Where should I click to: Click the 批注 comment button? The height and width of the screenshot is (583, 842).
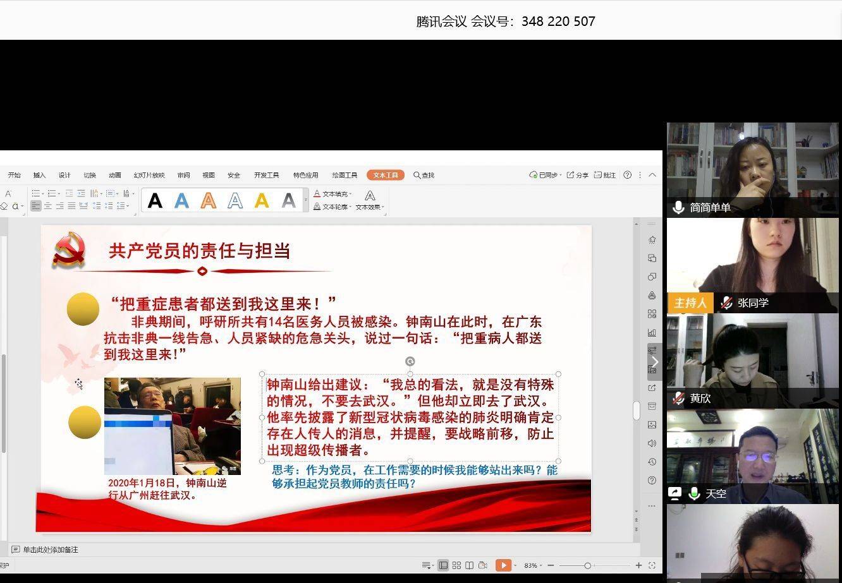point(605,175)
